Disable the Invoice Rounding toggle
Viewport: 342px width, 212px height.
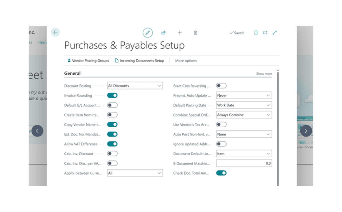pyautogui.click(x=112, y=95)
